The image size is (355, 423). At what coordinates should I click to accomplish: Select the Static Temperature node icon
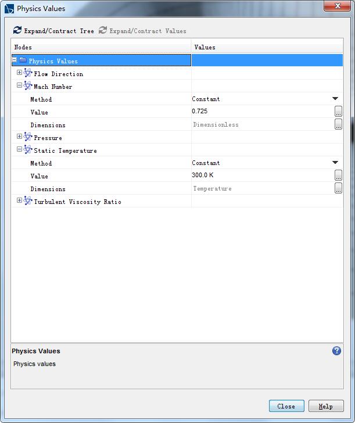(x=28, y=150)
